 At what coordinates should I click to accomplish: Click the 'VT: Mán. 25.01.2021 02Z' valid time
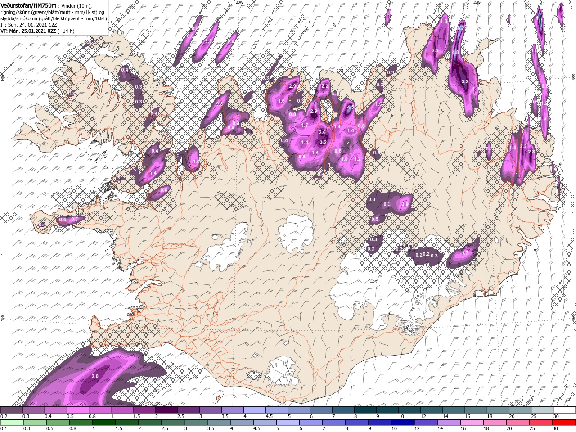point(28,31)
